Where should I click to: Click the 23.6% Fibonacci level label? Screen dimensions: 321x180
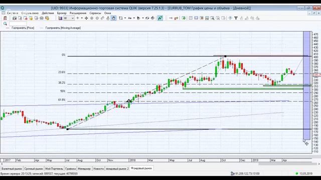point(62,72)
